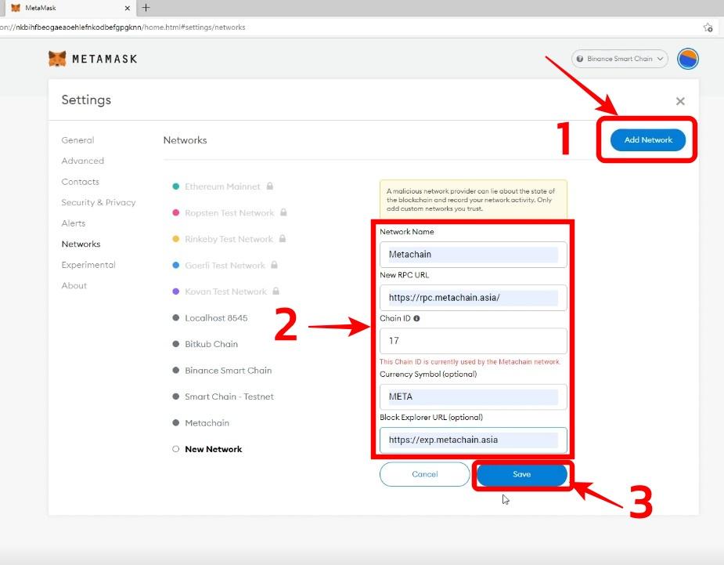
Task: Select Security & Privacy settings
Action: pos(99,202)
